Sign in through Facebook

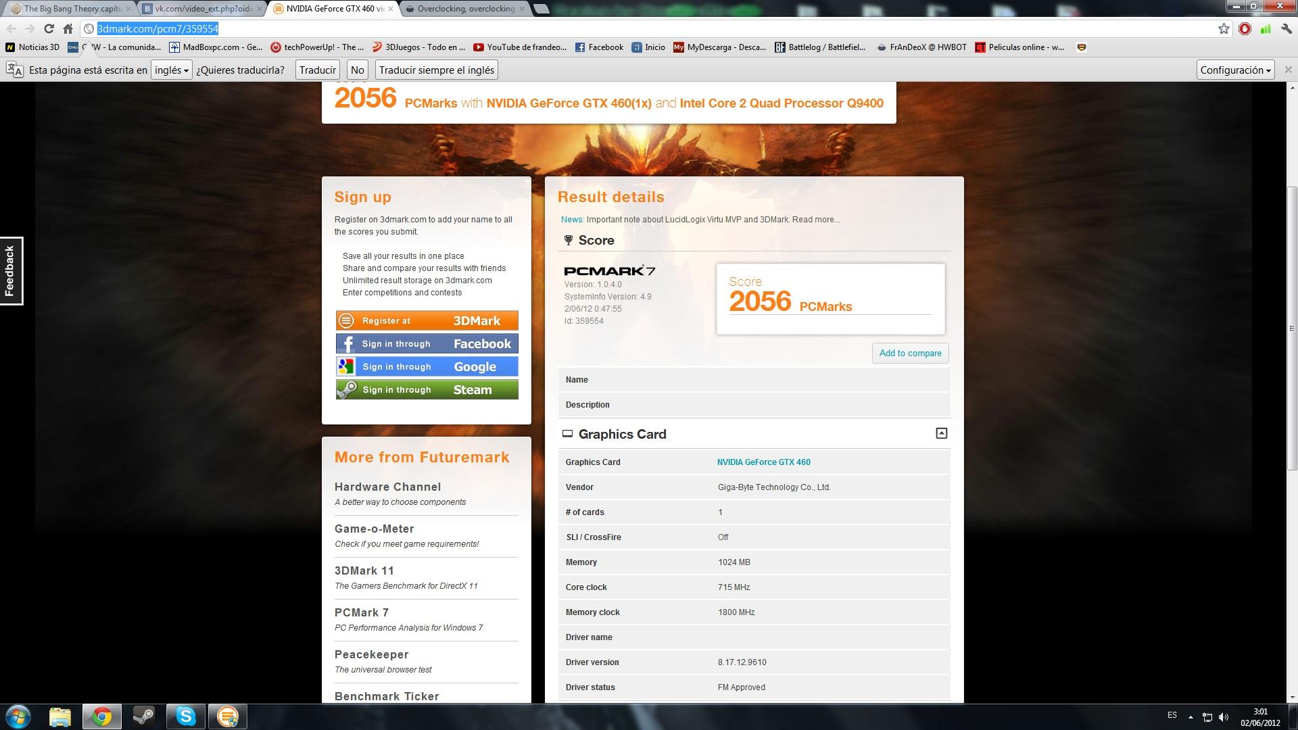point(427,343)
